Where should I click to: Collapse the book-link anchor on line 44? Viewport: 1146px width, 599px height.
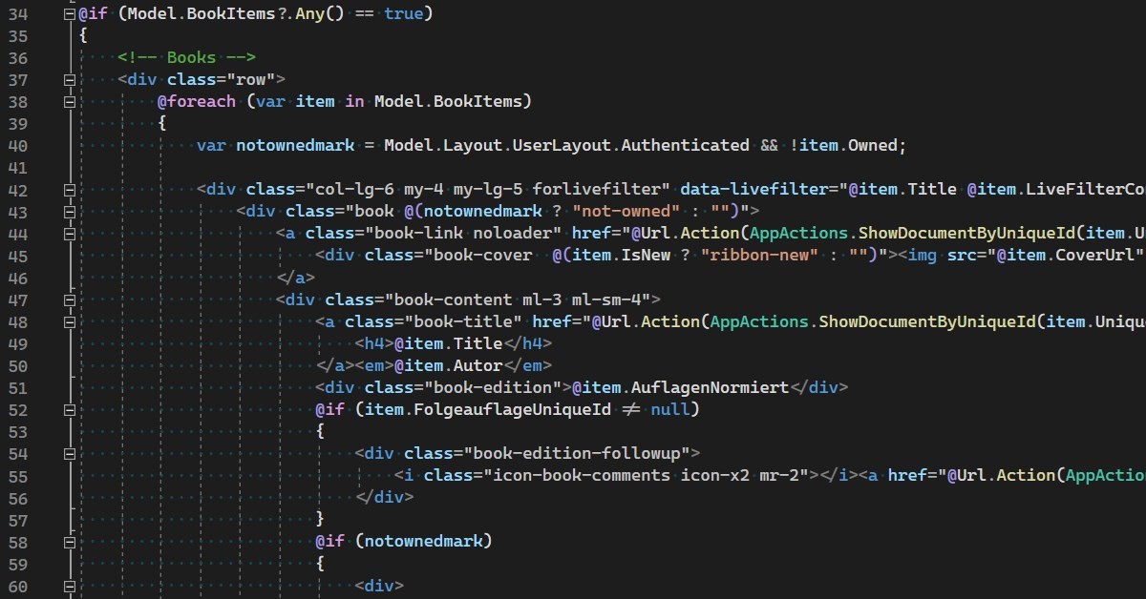pyautogui.click(x=68, y=234)
